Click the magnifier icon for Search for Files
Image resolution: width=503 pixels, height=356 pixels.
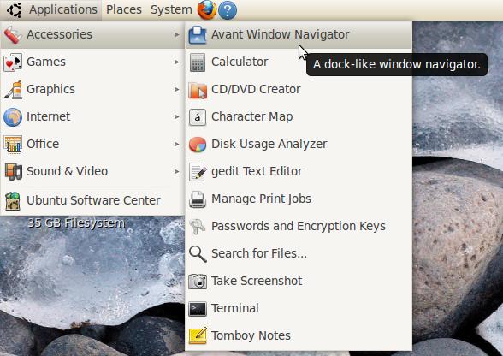pos(198,254)
